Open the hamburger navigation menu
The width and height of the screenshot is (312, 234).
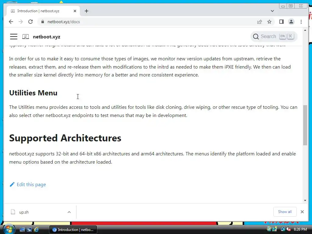point(13,37)
